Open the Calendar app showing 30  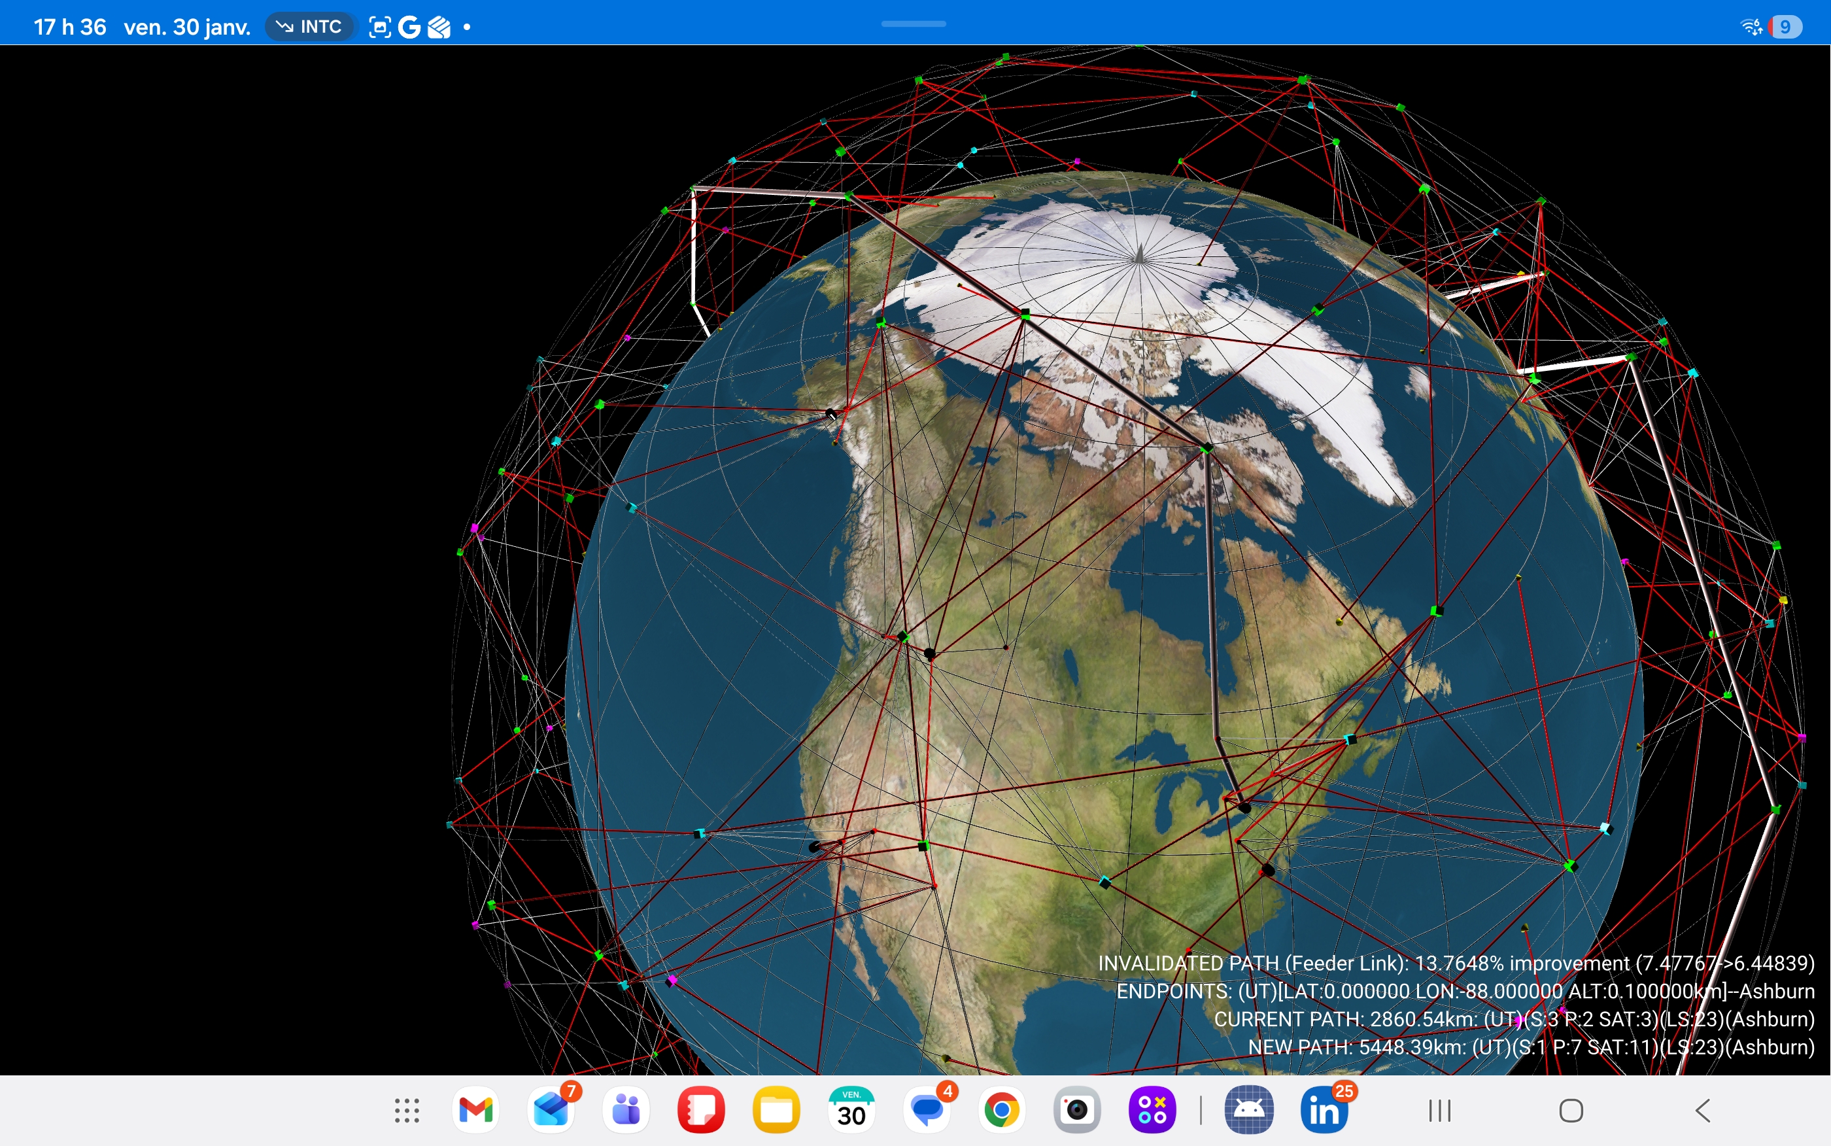point(851,1111)
